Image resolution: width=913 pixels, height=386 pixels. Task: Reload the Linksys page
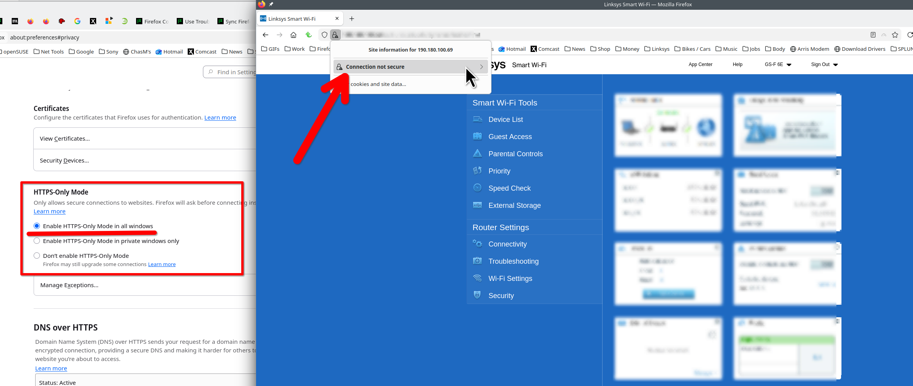coord(910,35)
